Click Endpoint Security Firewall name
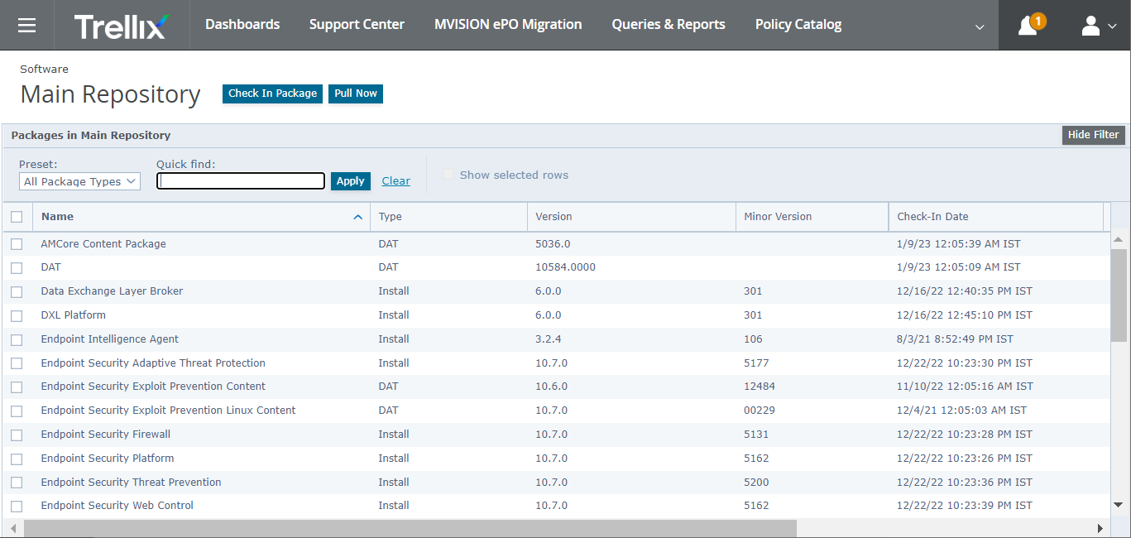The image size is (1131, 538). 106,435
